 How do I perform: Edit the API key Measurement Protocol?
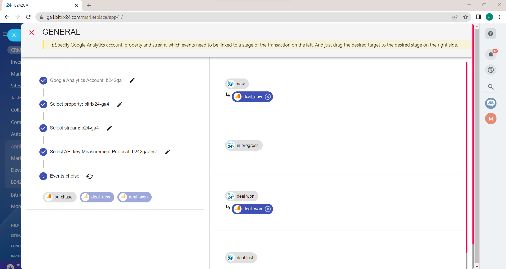click(167, 152)
